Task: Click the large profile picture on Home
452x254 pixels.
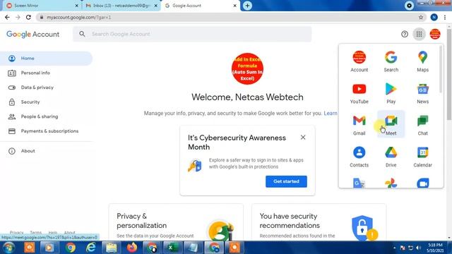Action: [x=247, y=69]
